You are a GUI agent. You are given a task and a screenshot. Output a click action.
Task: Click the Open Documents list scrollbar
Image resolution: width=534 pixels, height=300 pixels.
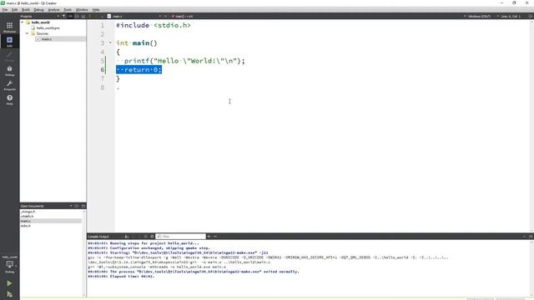point(83,253)
